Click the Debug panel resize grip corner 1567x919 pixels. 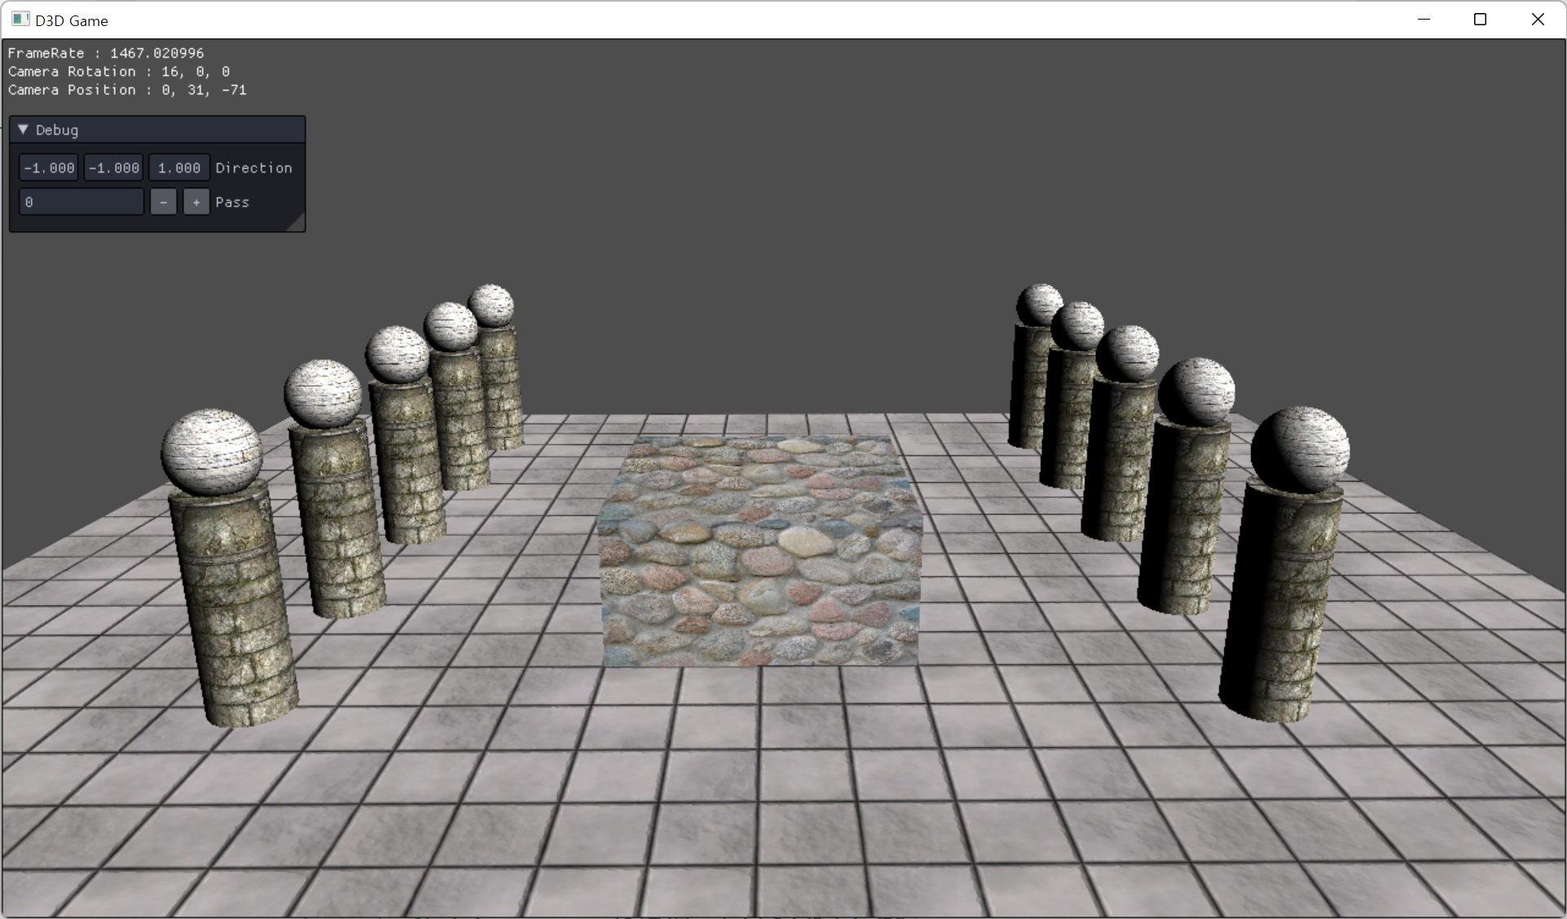coord(297,224)
